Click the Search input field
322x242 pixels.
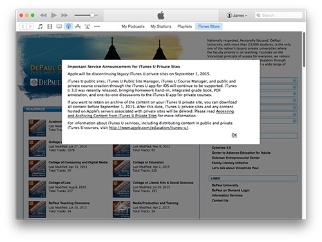click(279, 15)
